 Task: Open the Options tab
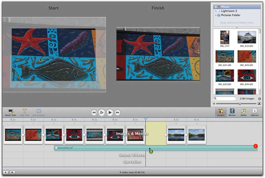(255, 112)
